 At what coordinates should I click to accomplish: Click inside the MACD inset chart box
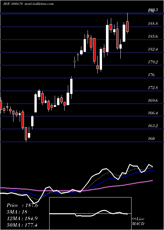(90, 214)
